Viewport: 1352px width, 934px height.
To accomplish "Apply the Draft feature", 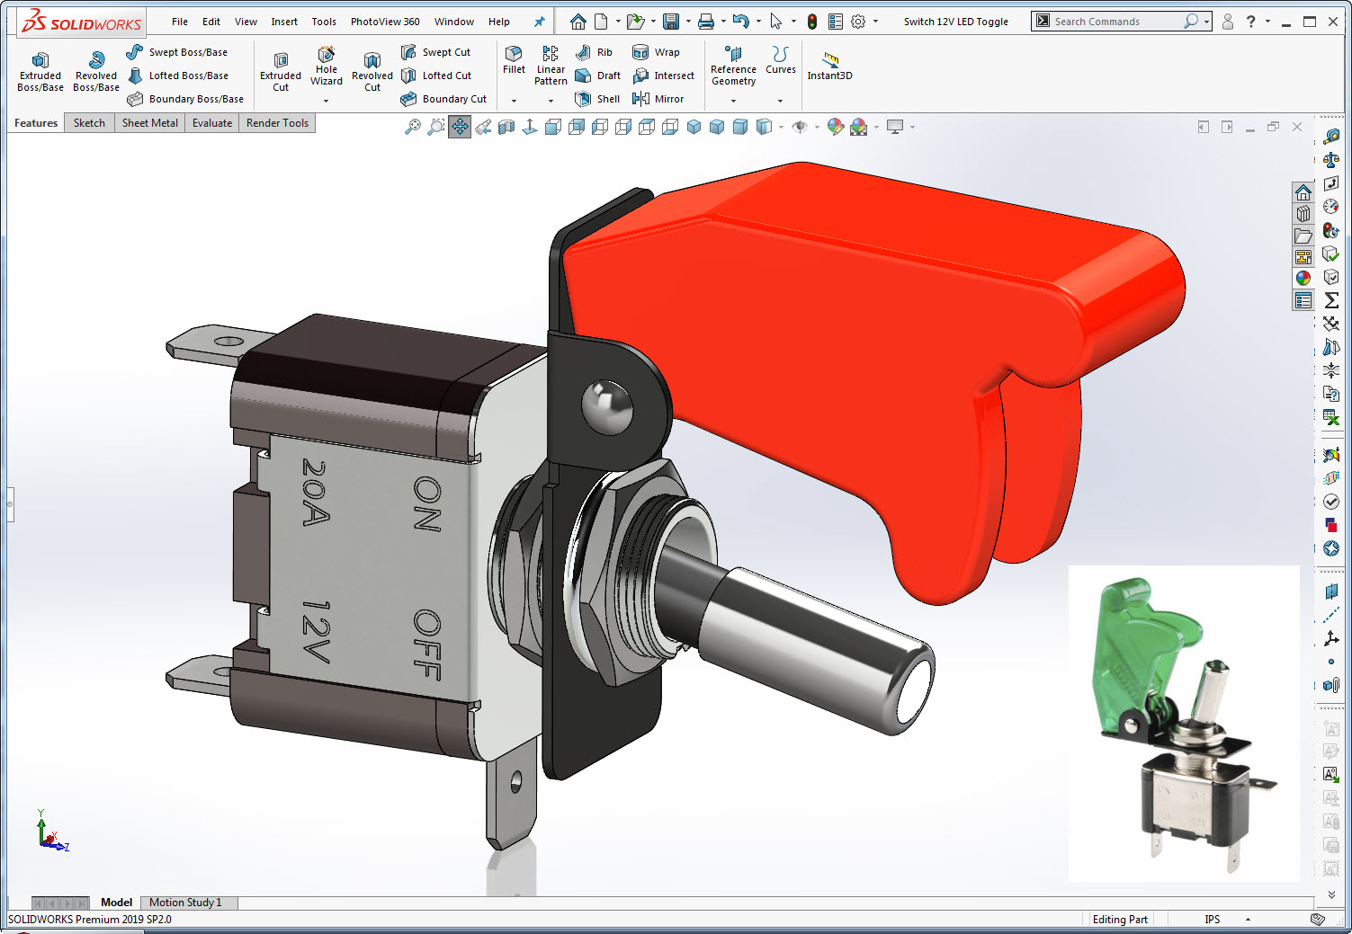I will [598, 76].
